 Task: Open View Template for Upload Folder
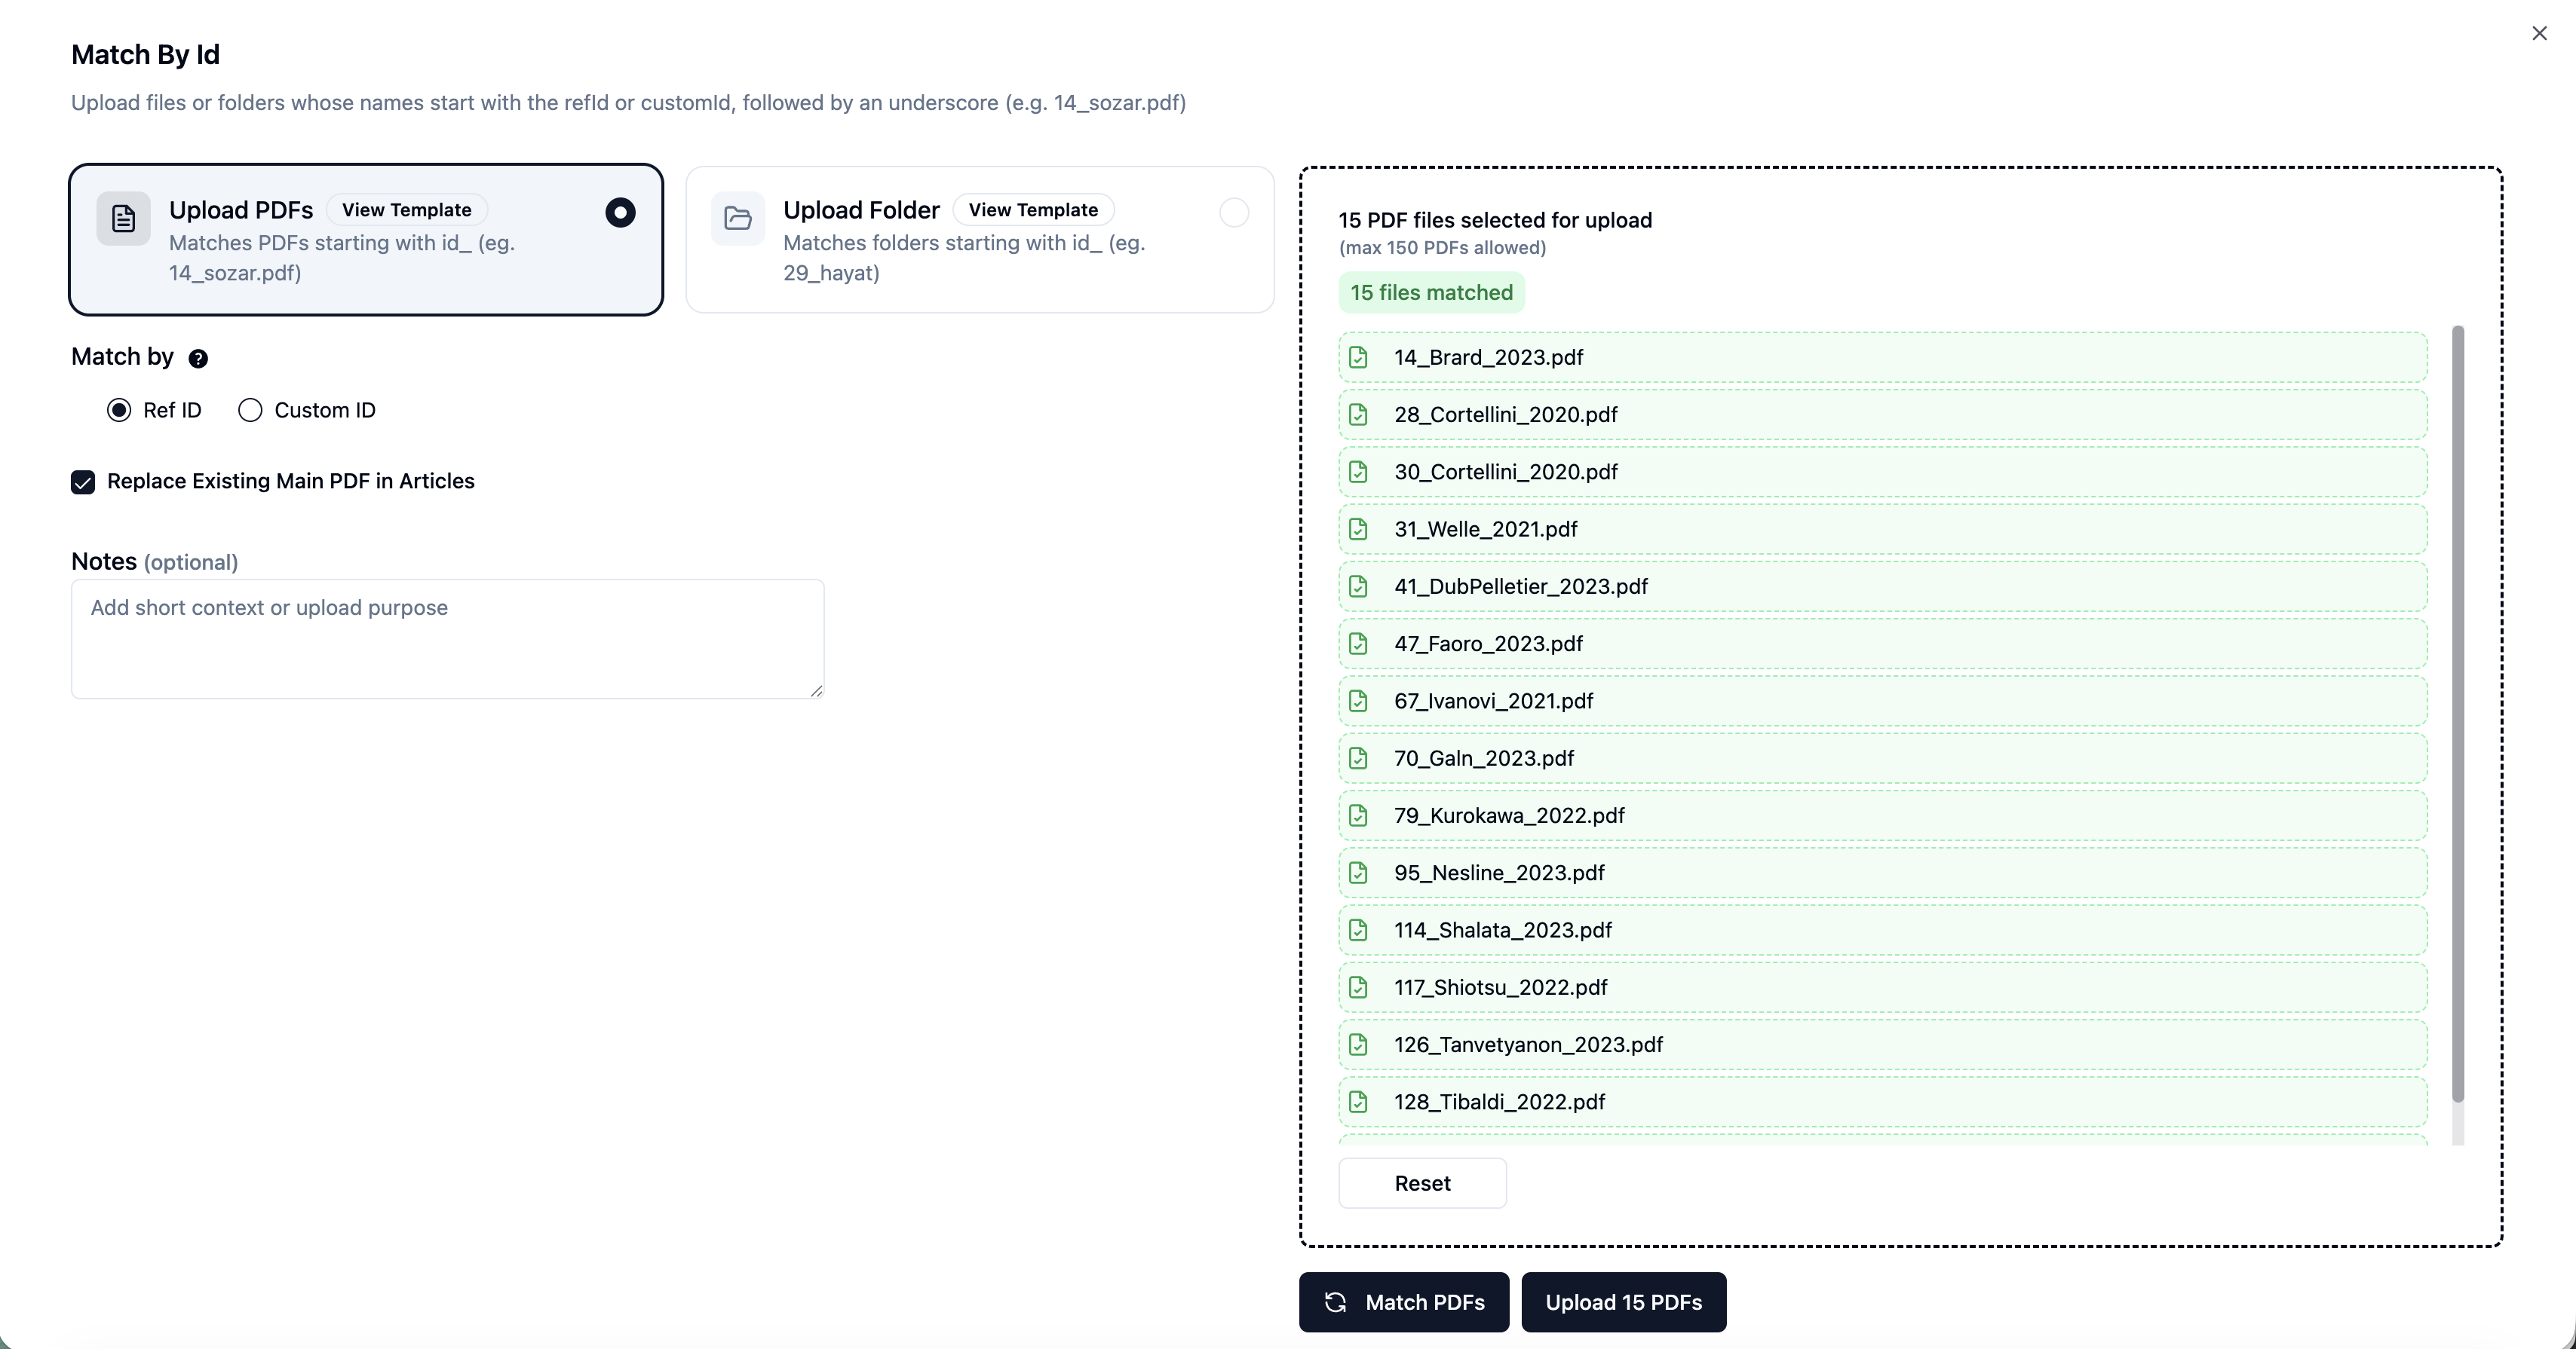coord(1033,210)
